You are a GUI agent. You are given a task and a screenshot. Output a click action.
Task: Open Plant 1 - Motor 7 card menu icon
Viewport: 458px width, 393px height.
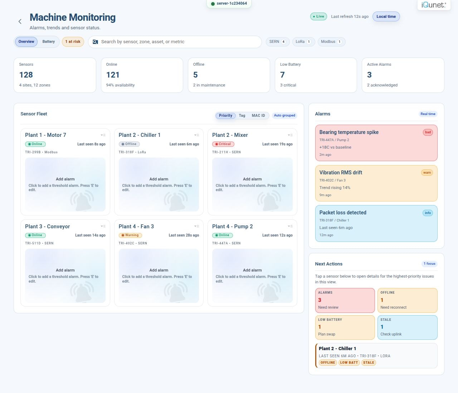click(103, 135)
